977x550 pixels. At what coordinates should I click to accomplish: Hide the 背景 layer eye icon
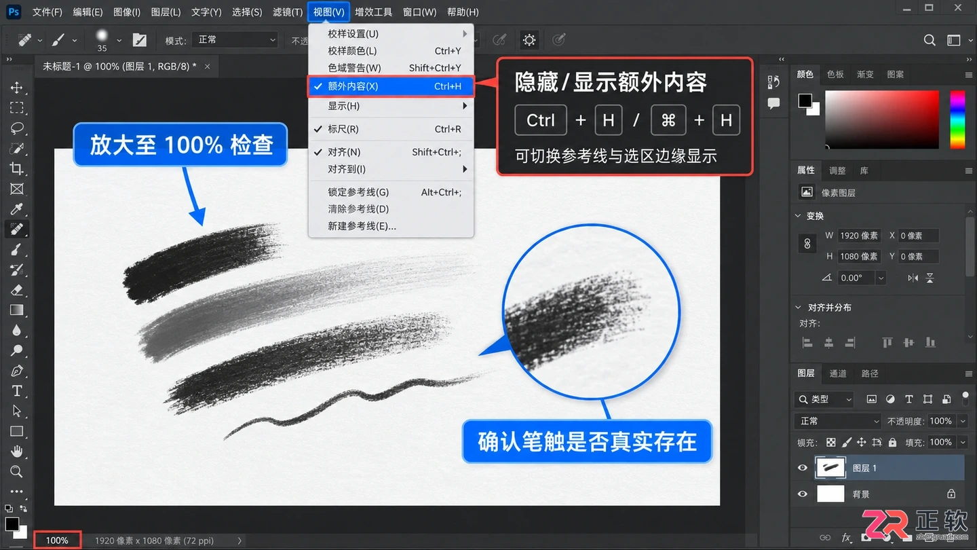coord(803,494)
